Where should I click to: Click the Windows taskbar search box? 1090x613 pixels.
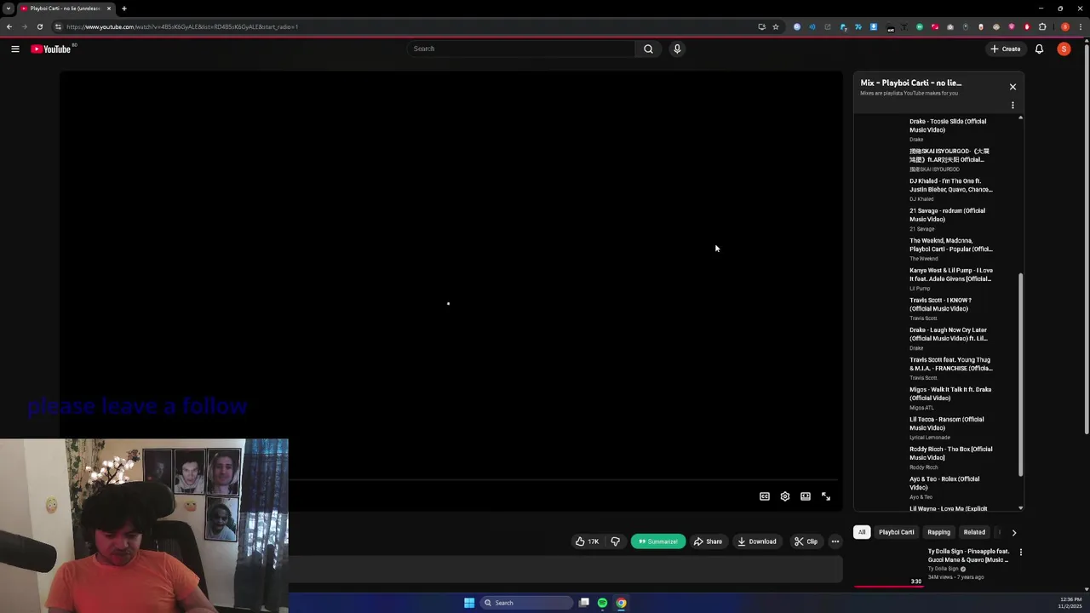(525, 603)
